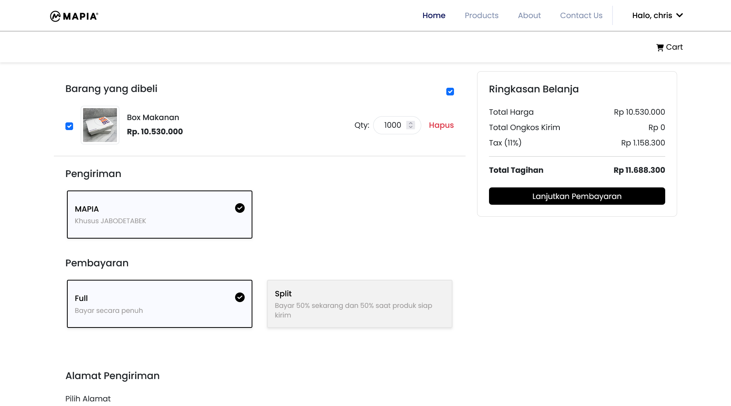Click the checkmark icon on MAPIA shipping

coord(240,208)
